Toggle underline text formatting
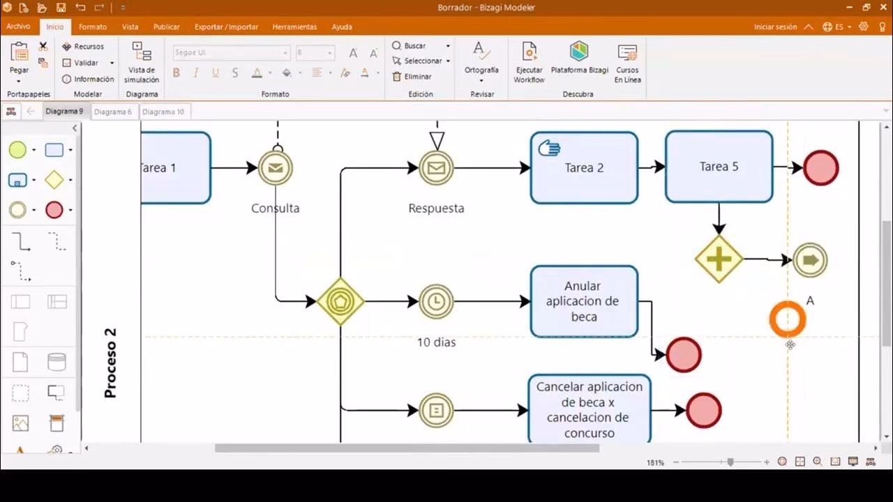Screen dimensions: 893x502 216,73
